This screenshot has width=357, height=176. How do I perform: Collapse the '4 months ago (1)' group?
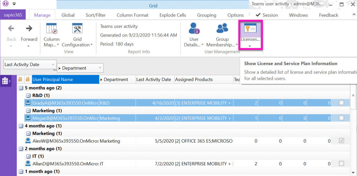coord(21,126)
